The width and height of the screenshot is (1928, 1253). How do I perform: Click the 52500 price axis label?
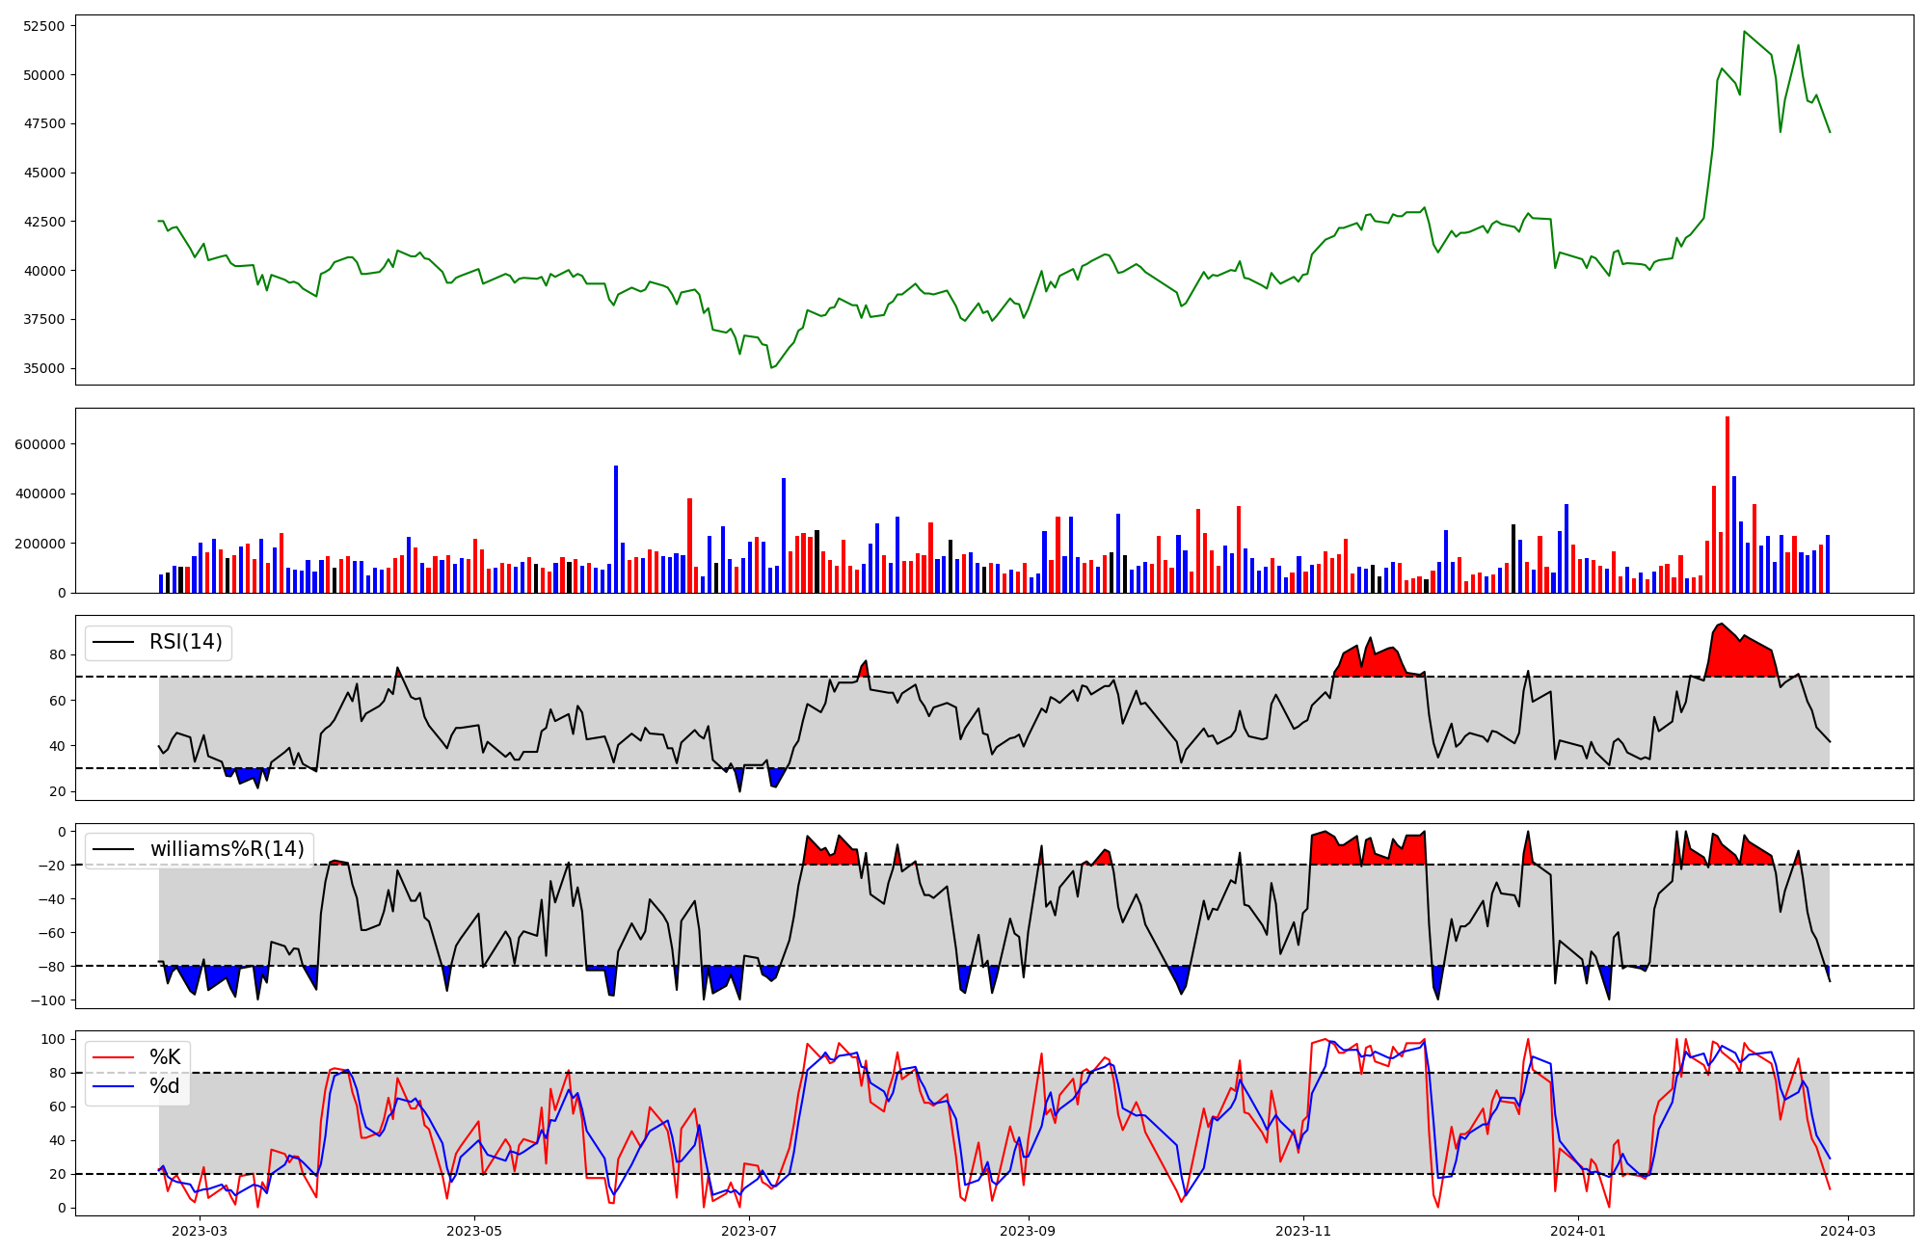43,26
